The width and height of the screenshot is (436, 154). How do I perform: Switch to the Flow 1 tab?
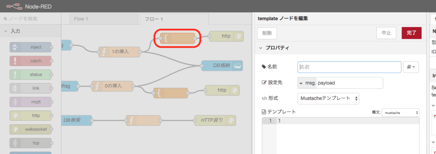coord(104,19)
